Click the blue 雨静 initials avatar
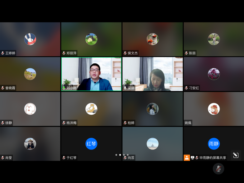Screen dimensions: 244x183 click(x=214, y=144)
